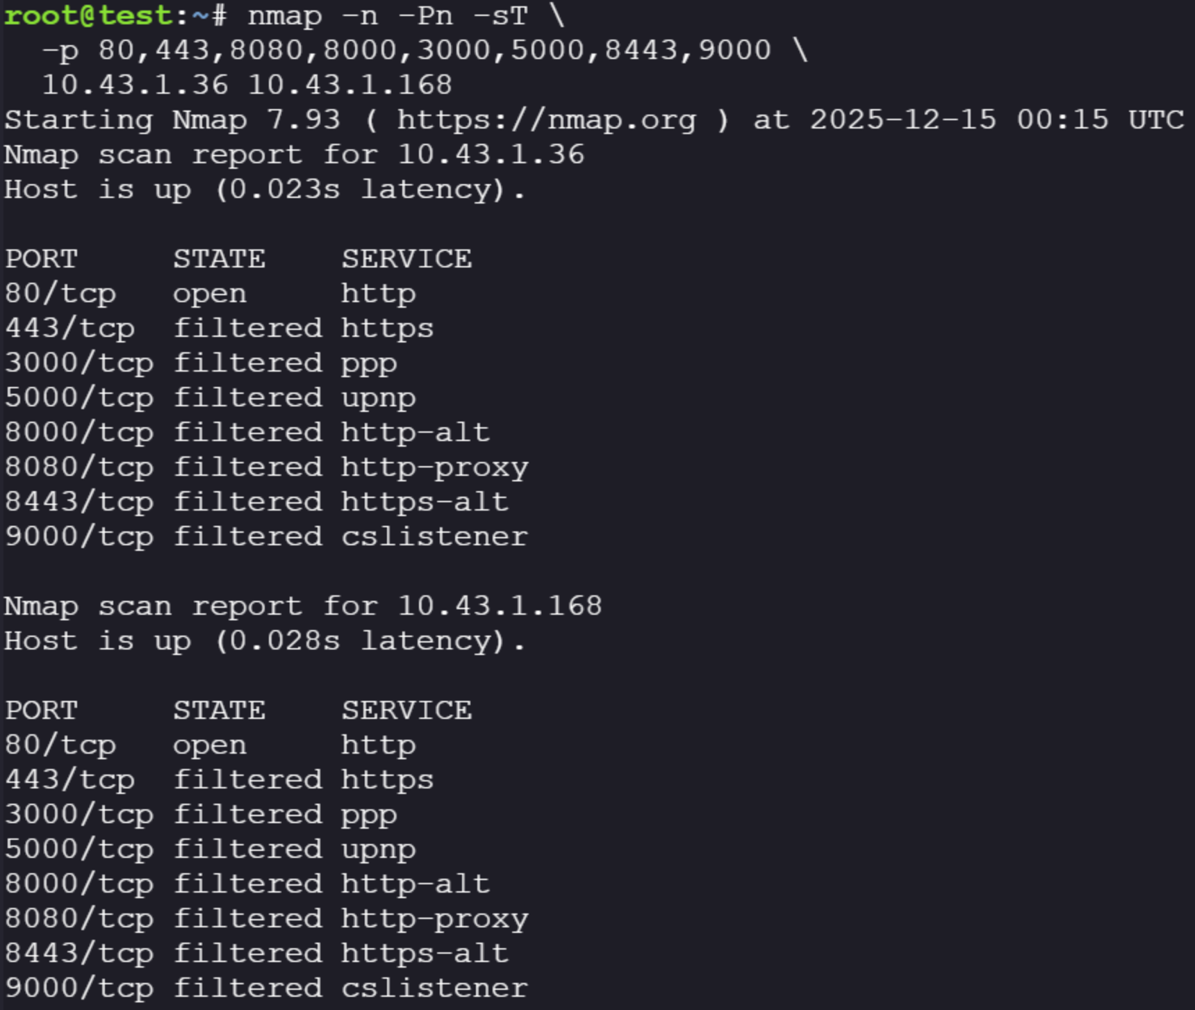Click SERVICE column header in 10.43.1.36 report

(406, 259)
